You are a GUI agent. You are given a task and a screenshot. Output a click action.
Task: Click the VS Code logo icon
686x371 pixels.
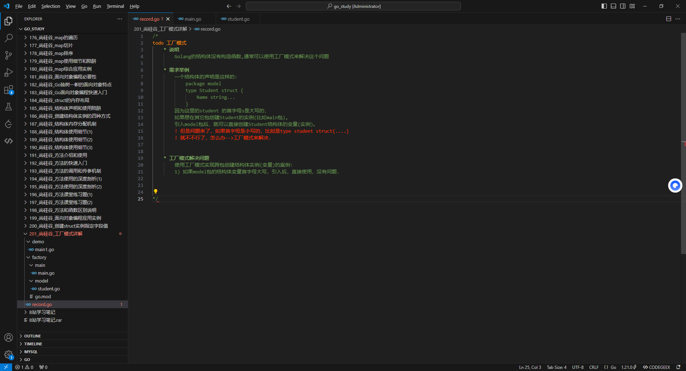coord(6,6)
